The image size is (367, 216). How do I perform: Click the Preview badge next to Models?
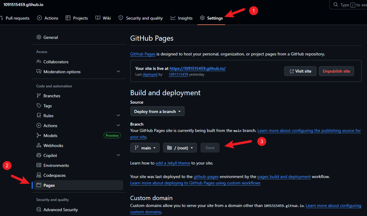(112, 136)
